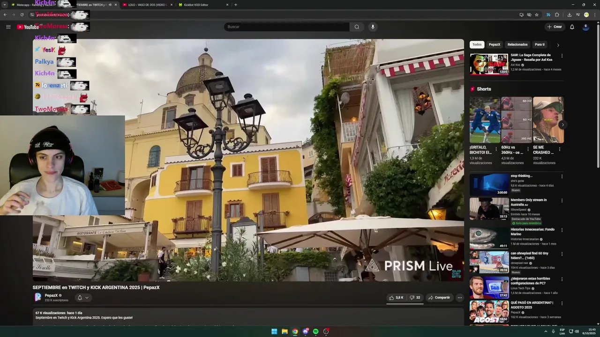Viewport: 600px width, 337px height.
Task: Show hidden system tray icons
Action: 546,331
